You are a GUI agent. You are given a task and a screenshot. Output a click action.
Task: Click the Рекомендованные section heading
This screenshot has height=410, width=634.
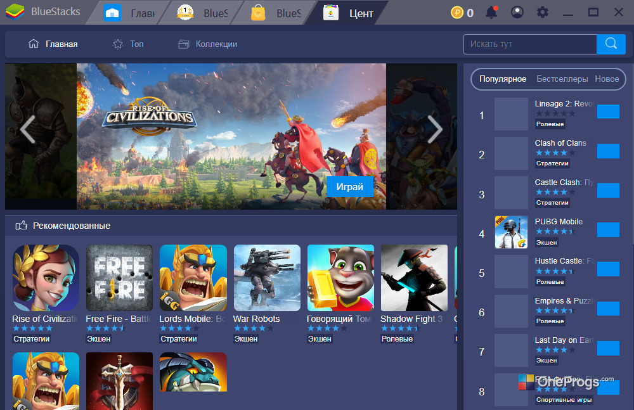[72, 226]
